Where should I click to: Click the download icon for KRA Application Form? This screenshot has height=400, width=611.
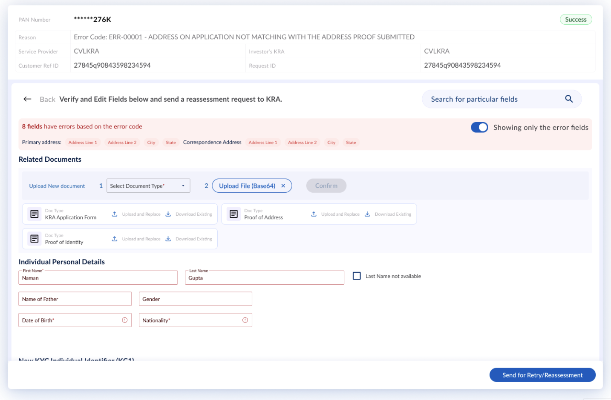(168, 214)
